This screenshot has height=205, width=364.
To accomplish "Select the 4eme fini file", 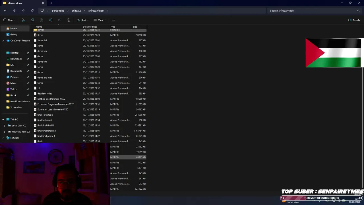I will [90, 51].
